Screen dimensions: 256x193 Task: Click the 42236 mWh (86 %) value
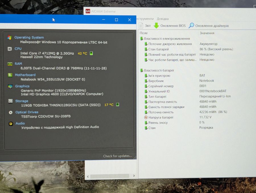coord(213,112)
